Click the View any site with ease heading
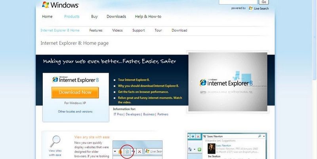Screen dimensions: 317x159 click(92, 137)
